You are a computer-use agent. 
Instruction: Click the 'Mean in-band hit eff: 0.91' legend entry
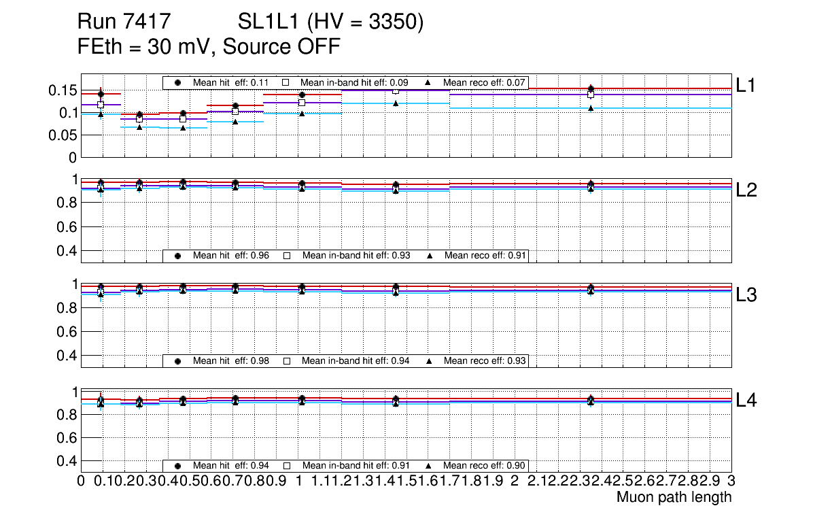pos(356,466)
